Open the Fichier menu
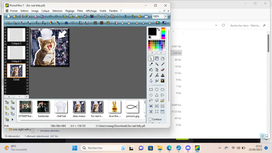 pos(14,11)
